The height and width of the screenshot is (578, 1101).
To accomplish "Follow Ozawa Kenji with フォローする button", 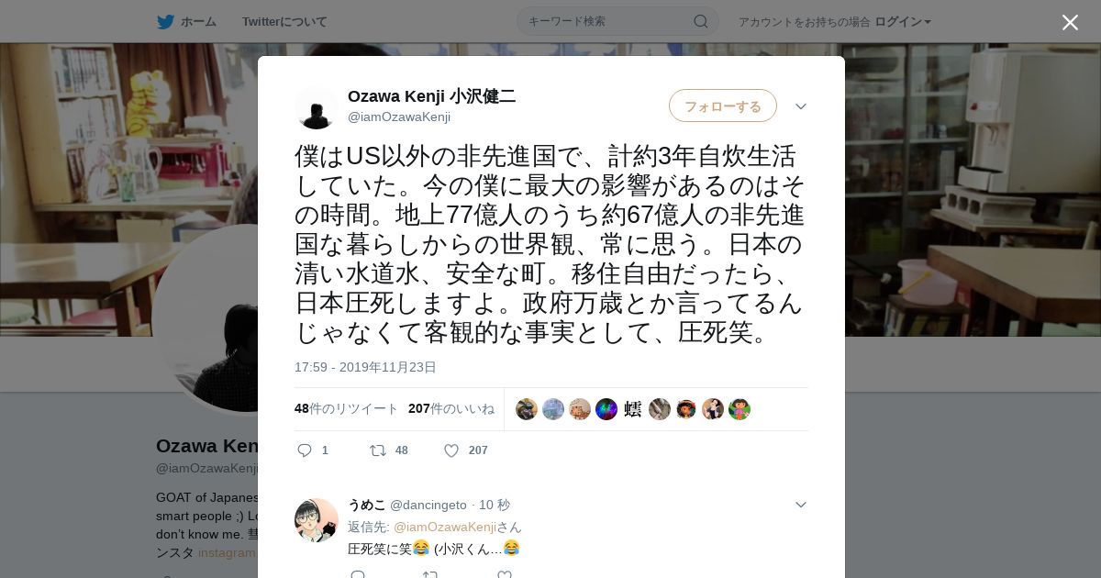I will tap(723, 106).
